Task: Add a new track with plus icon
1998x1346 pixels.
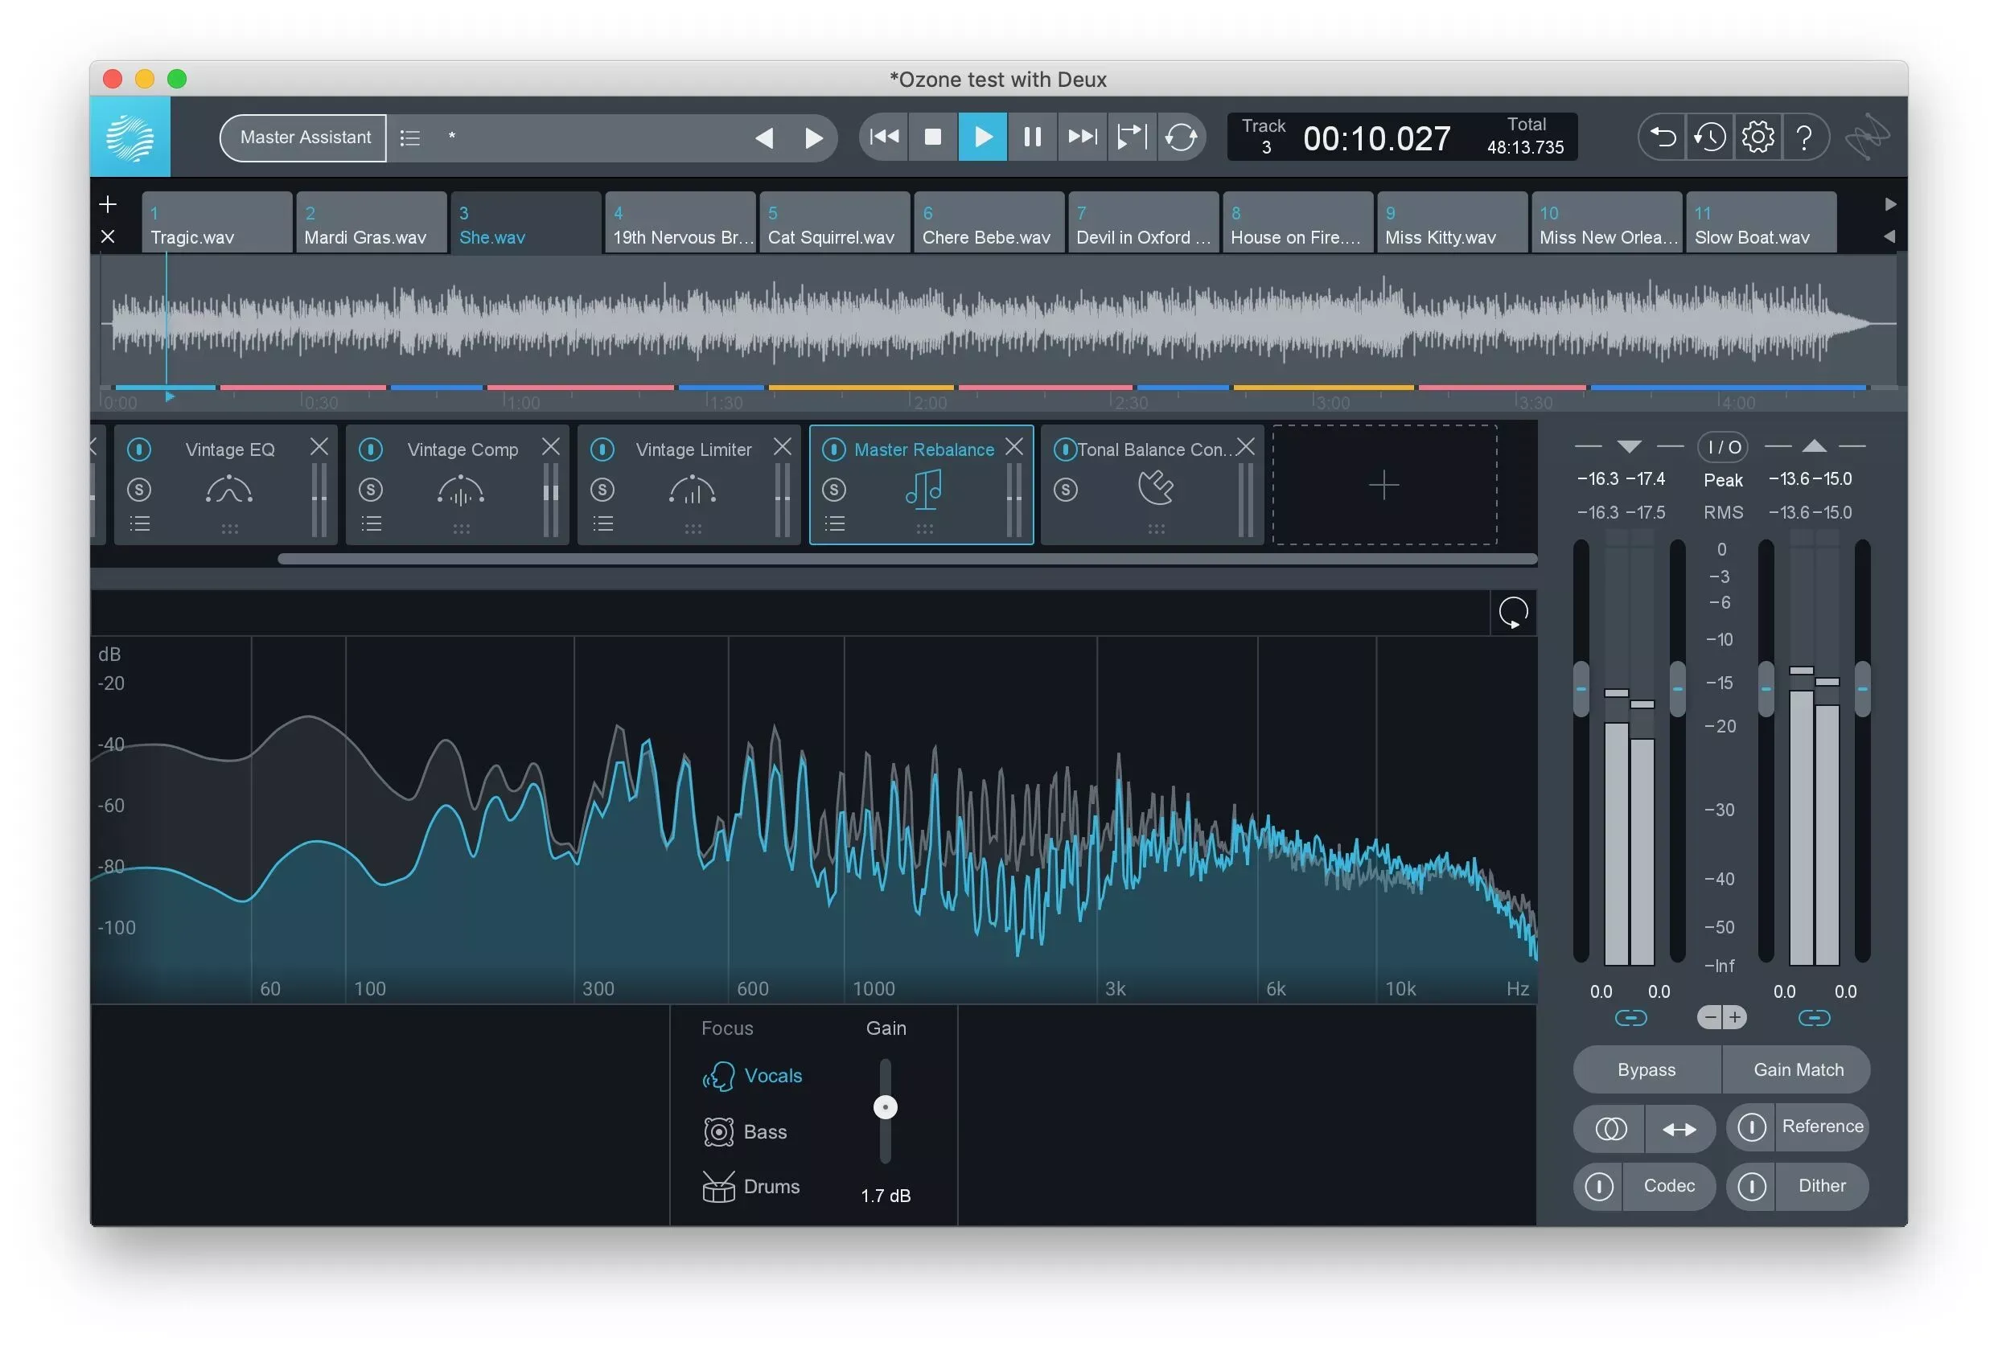Action: click(x=107, y=204)
